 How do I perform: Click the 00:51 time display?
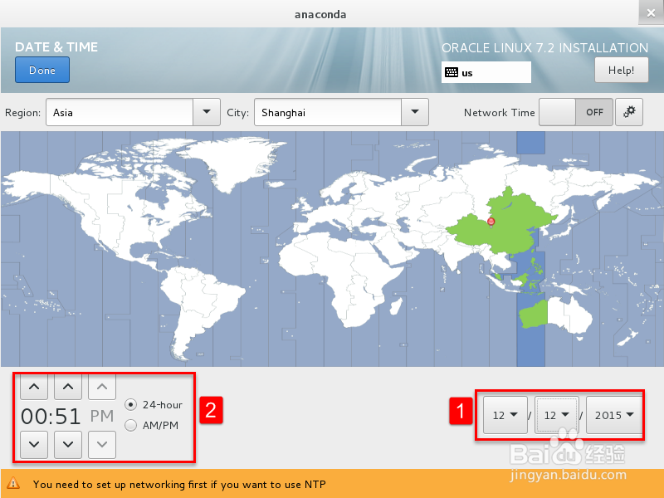click(x=51, y=417)
